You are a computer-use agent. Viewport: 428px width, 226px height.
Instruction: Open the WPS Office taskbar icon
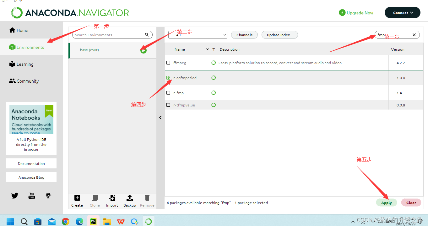[x=121, y=222]
